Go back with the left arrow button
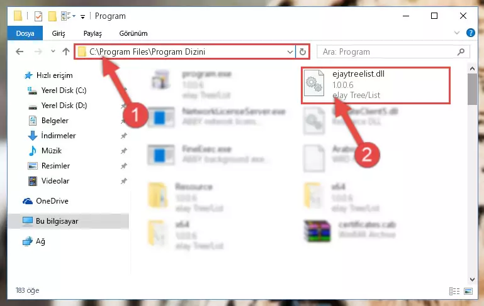 (x=20, y=52)
